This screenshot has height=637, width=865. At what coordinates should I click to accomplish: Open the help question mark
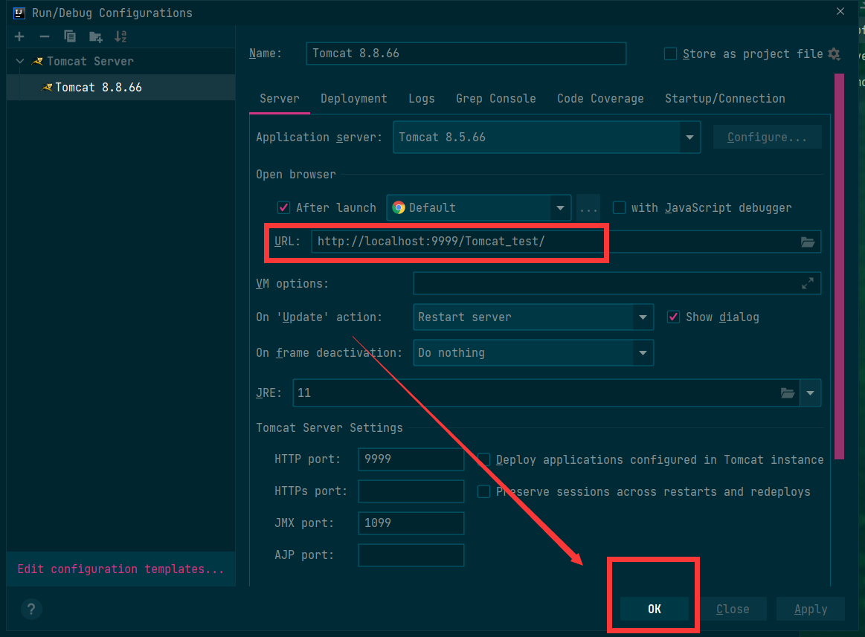31,609
